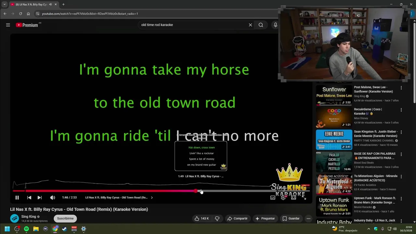Save video with Guardar button
Screen dimensions: 416x234
291,219
